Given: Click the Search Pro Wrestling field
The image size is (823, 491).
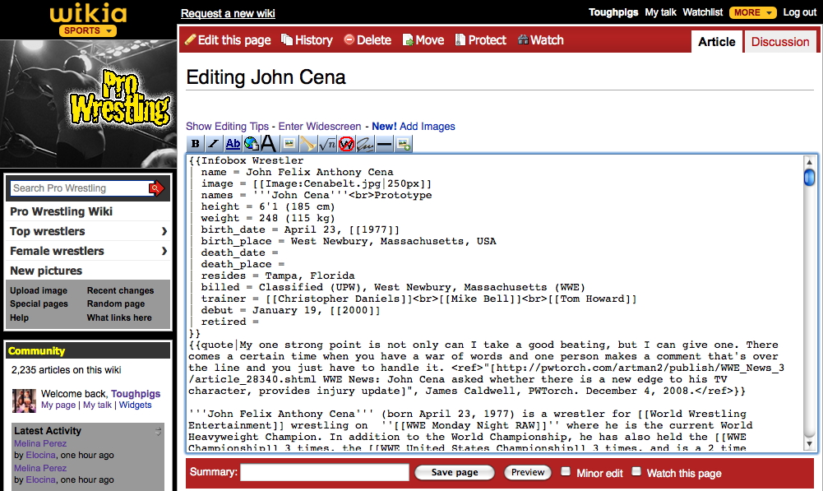Looking at the screenshot, I should pyautogui.click(x=79, y=188).
